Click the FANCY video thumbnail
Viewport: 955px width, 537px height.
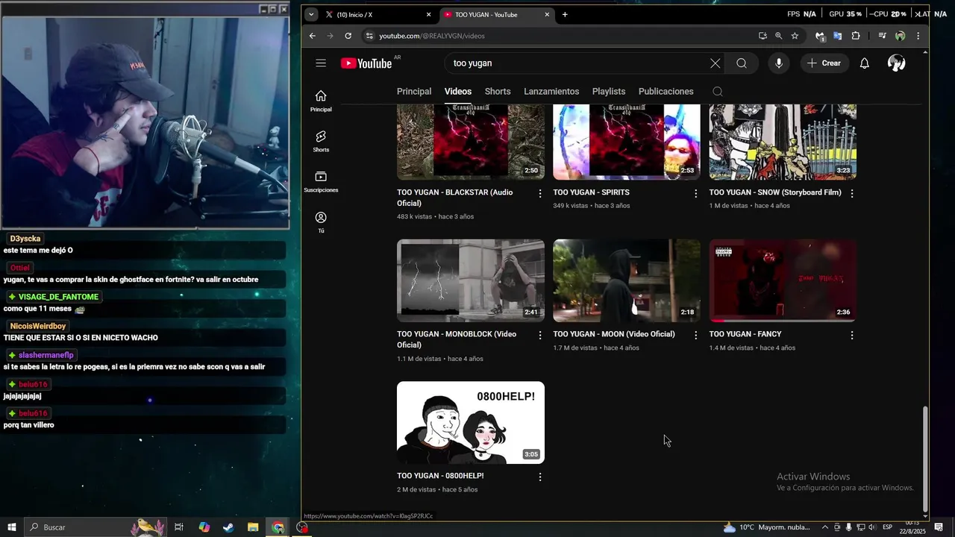point(783,280)
